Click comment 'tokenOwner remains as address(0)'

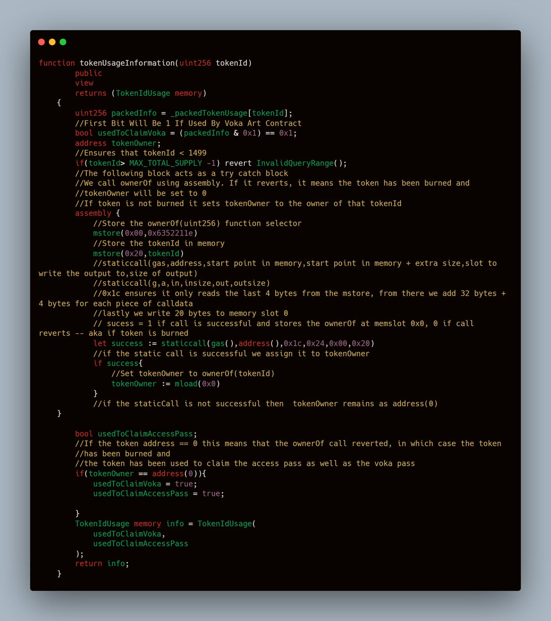(x=365, y=404)
